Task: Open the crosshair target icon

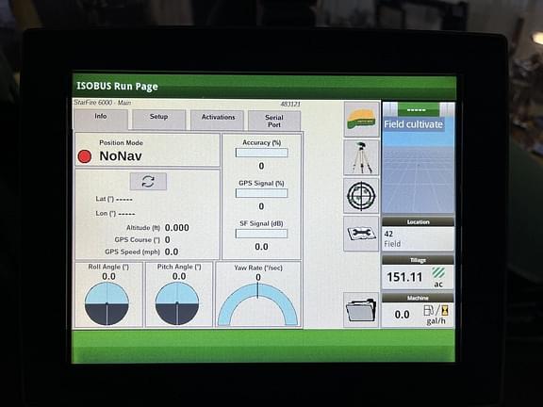Action: [x=362, y=196]
